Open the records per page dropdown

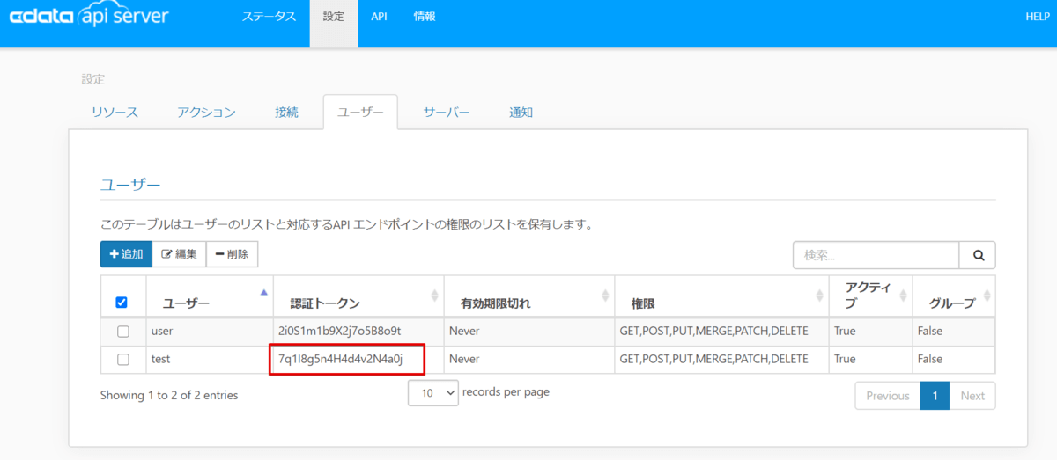[433, 394]
